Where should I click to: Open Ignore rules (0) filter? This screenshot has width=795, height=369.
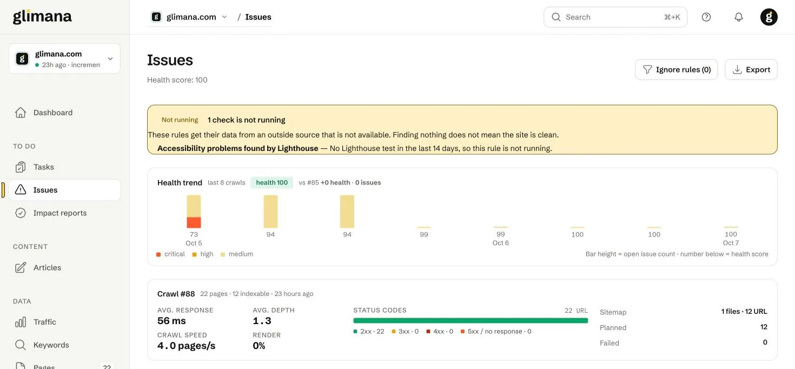click(x=677, y=69)
